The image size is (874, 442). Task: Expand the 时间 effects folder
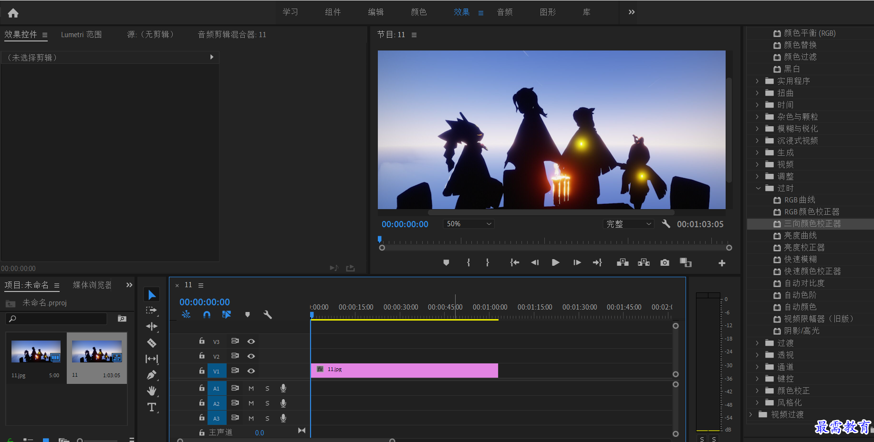[757, 105]
